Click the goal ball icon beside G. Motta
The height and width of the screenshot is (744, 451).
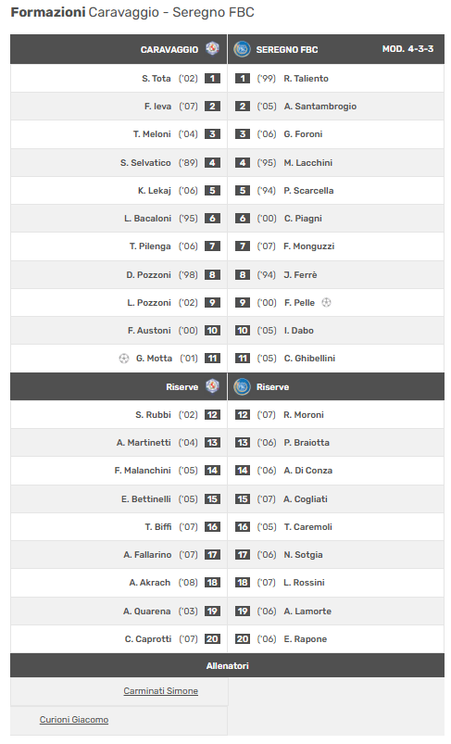click(x=124, y=359)
